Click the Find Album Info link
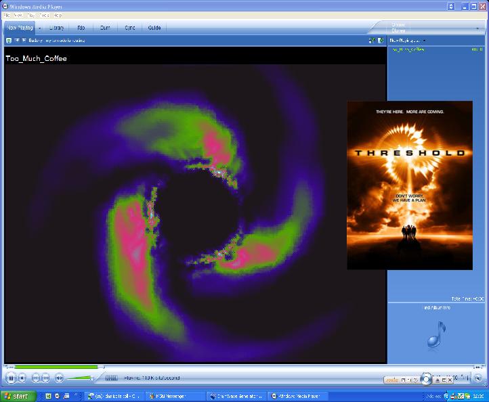This screenshot has height=402, width=489. pos(437,307)
